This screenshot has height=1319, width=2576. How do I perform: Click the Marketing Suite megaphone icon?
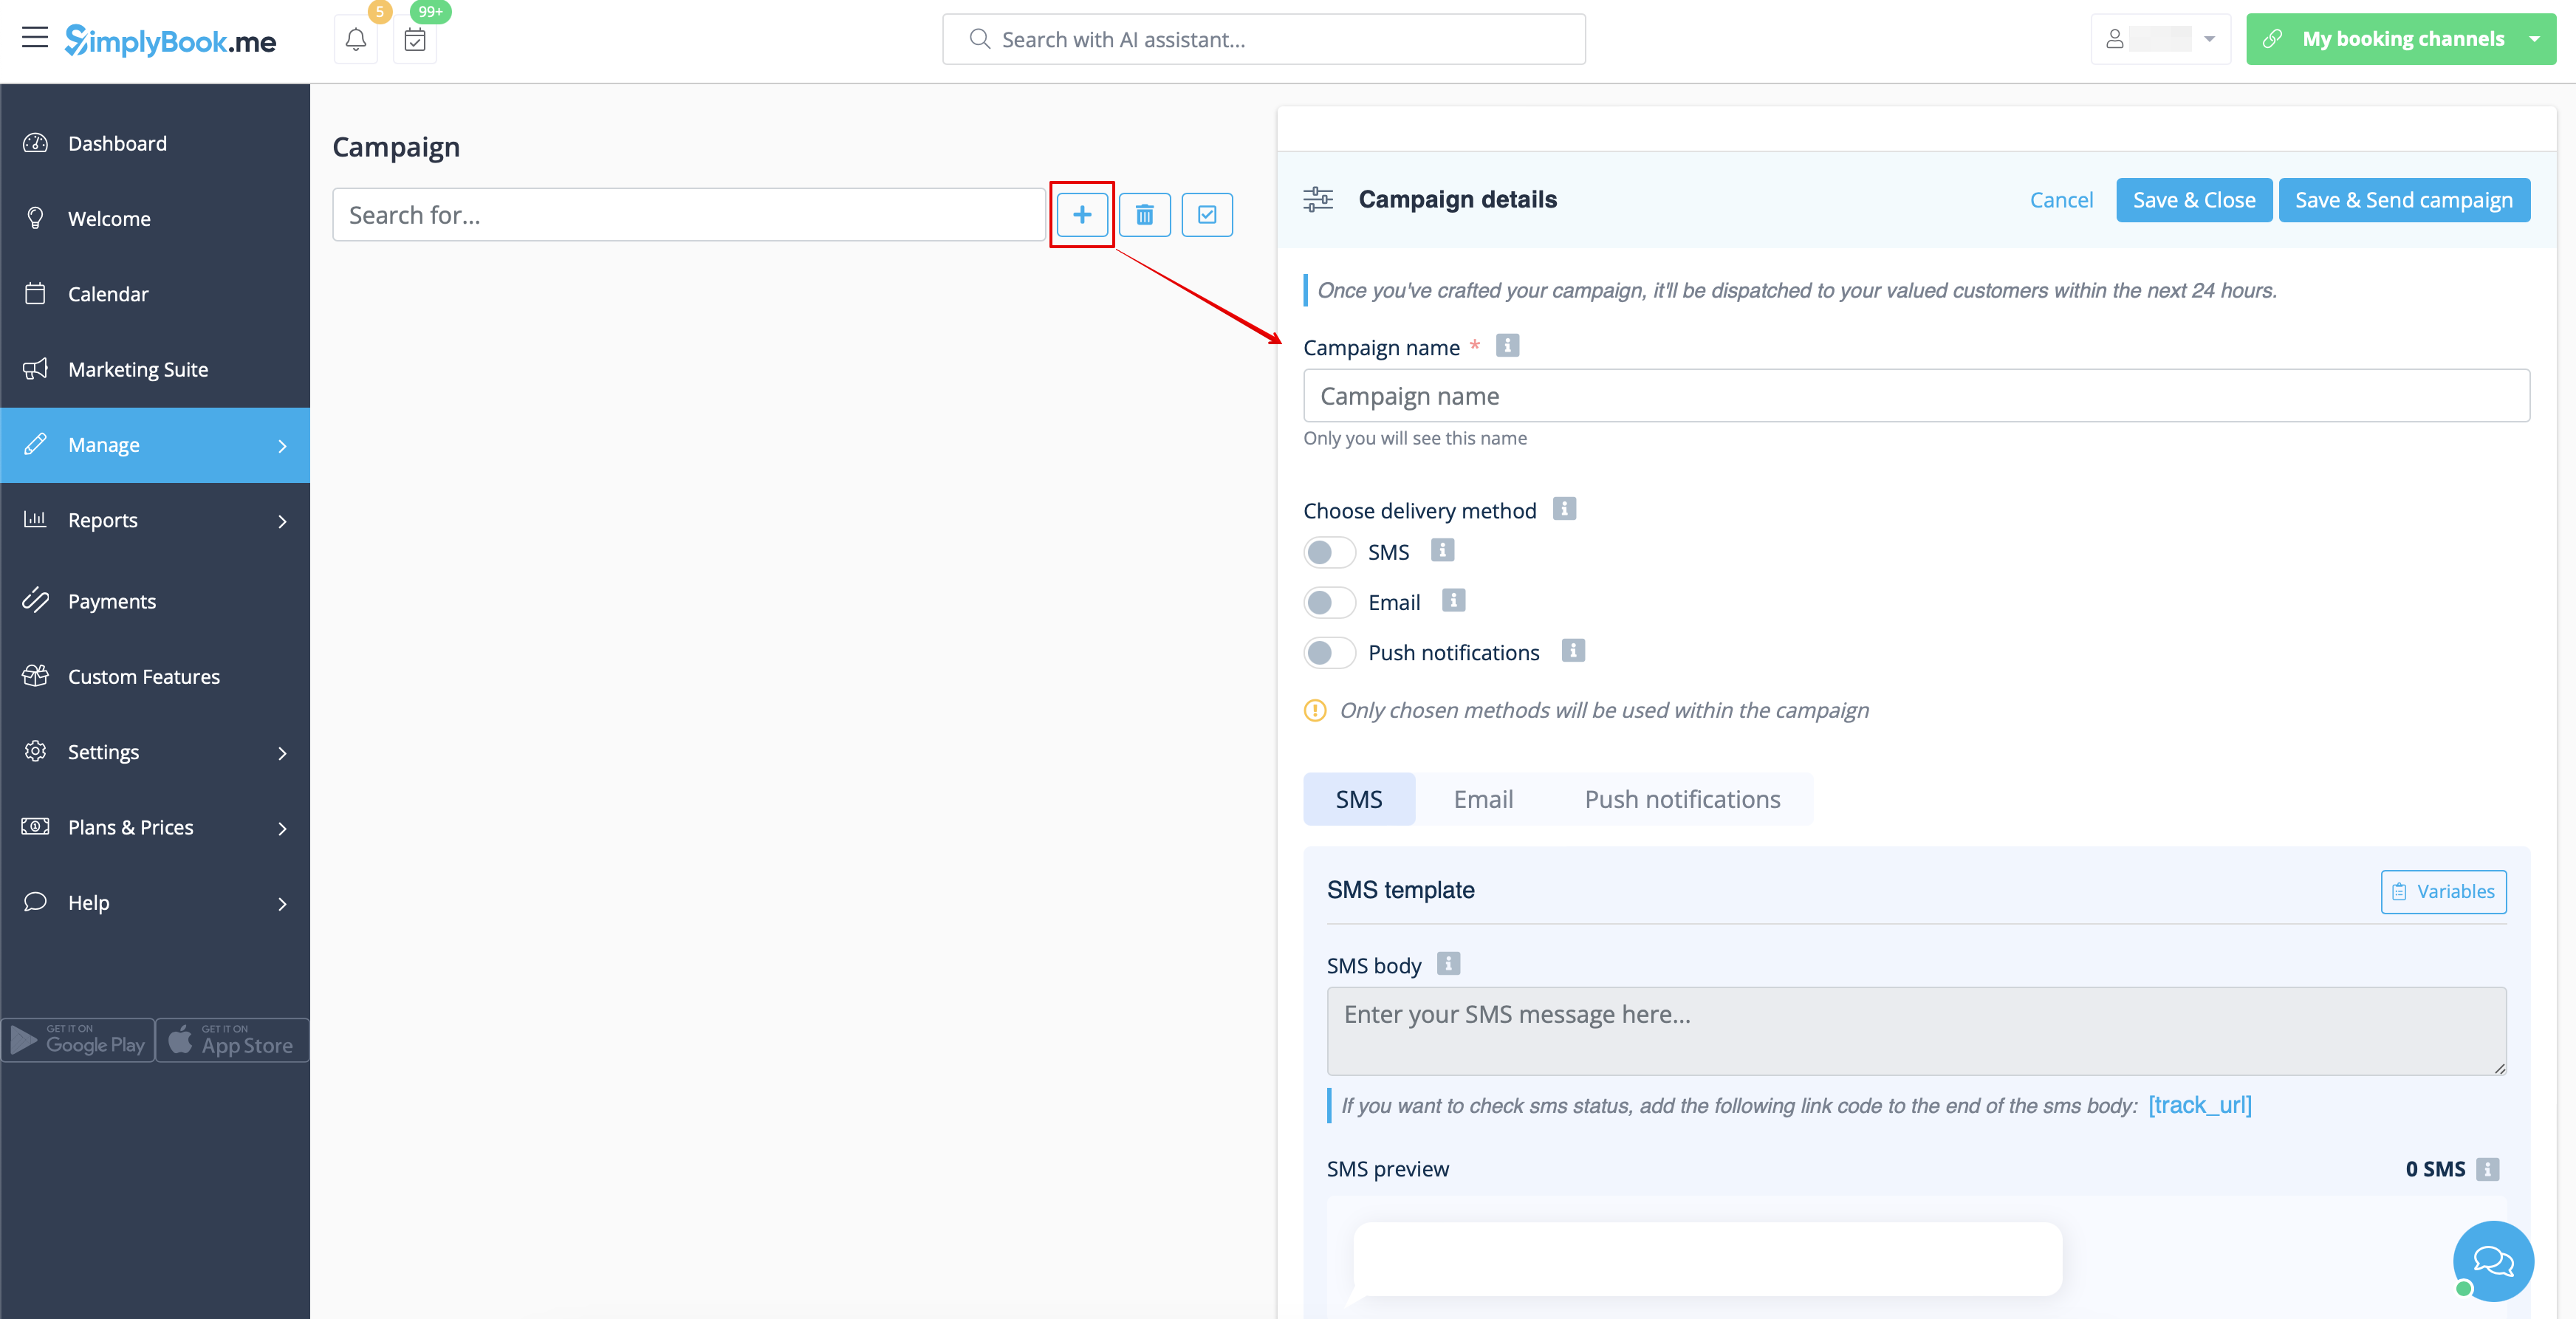[35, 369]
